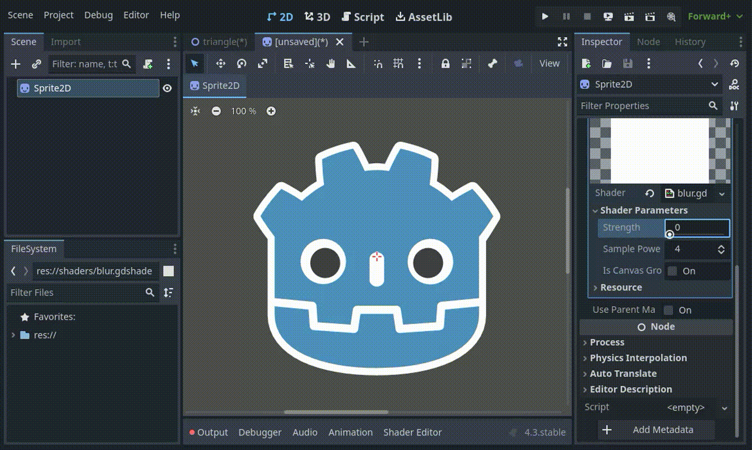
Task: Open Movie Maker mode icon
Action: click(x=671, y=17)
